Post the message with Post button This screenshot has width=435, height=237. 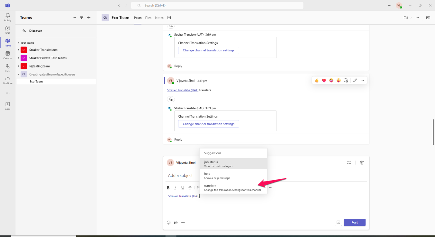coord(355,222)
